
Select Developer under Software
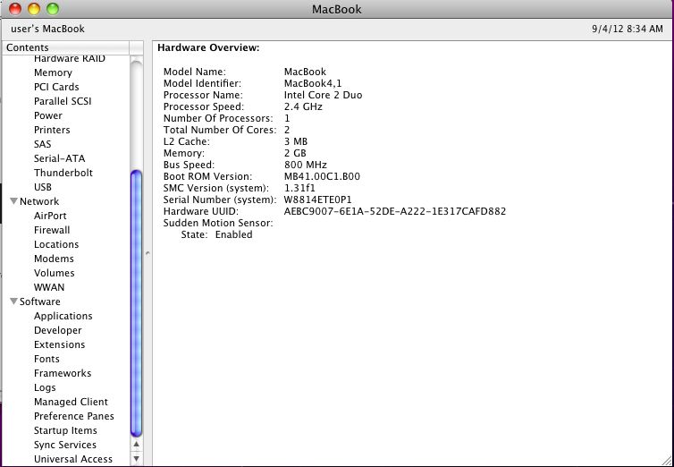(57, 330)
